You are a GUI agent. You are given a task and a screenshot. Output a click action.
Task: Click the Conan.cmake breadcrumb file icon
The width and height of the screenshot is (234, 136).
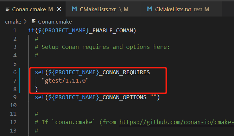point(33,21)
